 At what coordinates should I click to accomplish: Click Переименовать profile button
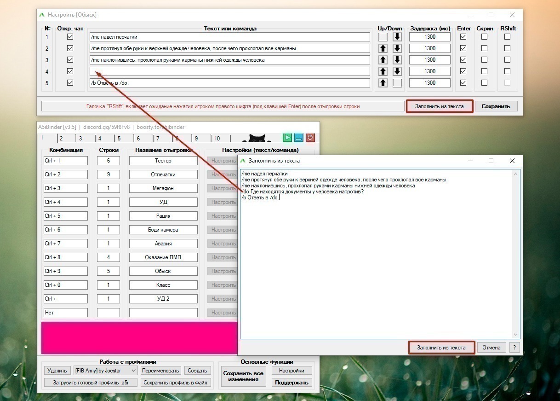click(x=160, y=370)
